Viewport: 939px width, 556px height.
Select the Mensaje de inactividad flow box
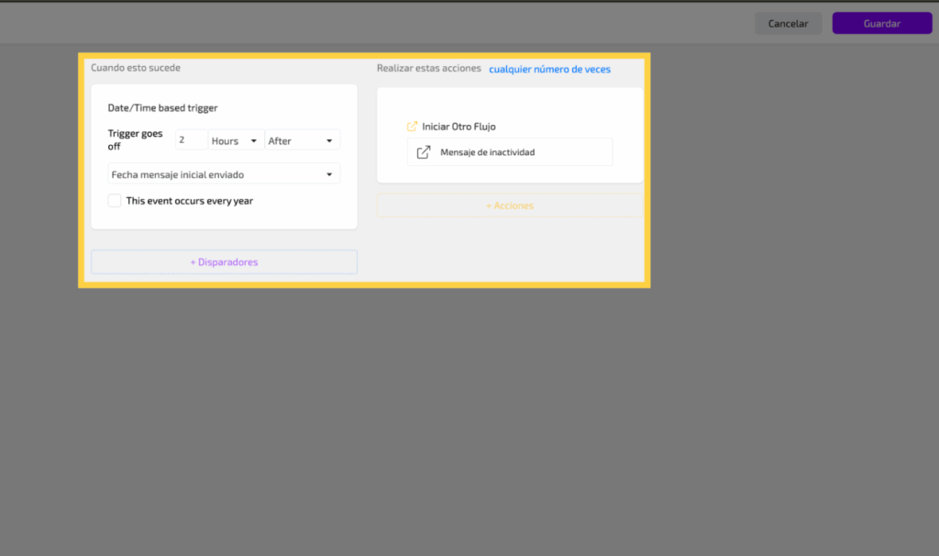509,152
